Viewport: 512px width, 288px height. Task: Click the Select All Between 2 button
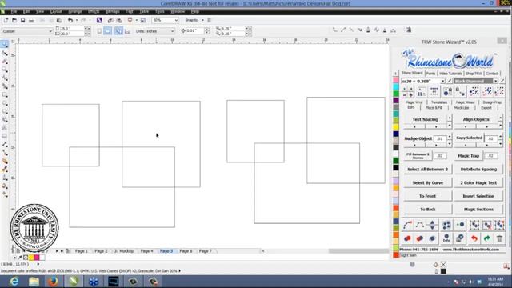[x=428, y=169]
